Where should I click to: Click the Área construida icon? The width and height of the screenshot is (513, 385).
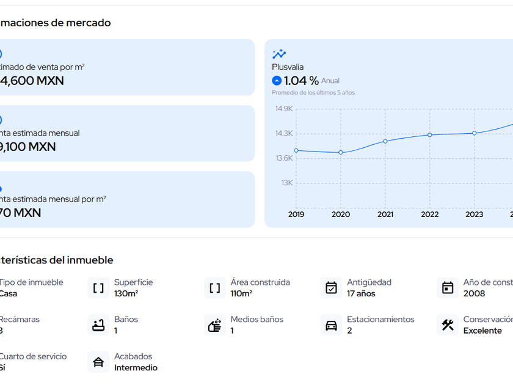[215, 288]
